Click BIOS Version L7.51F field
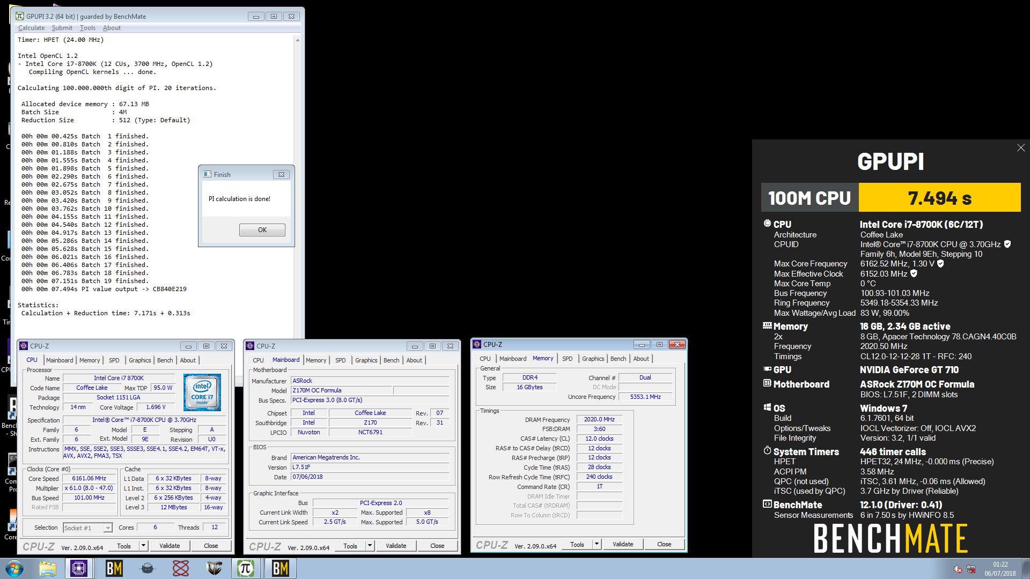 pyautogui.click(x=370, y=467)
